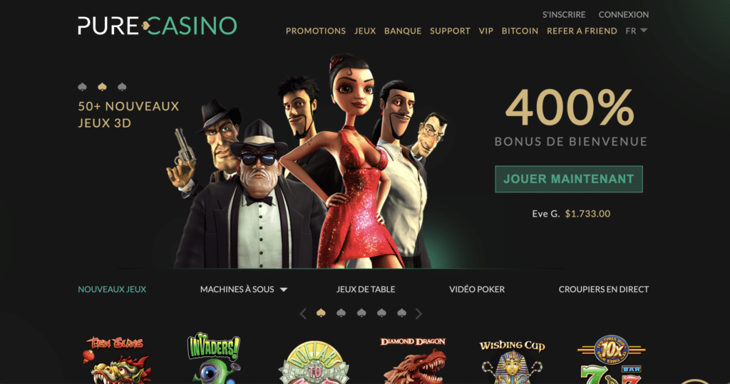Viewport: 730px width, 384px height.
Task: Open the Diamond Dragon game icon
Action: 413,360
